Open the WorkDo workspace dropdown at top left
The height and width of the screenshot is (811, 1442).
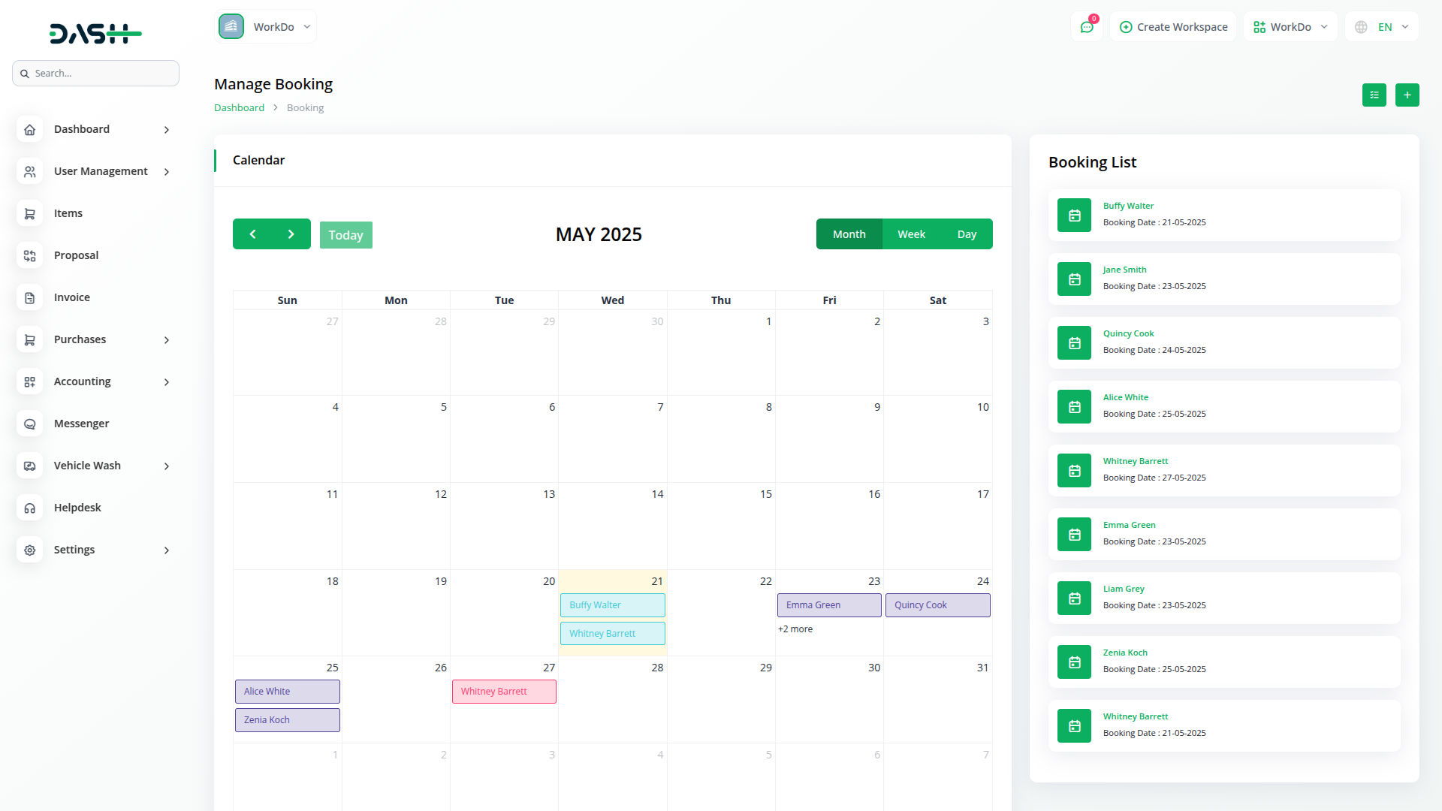click(x=266, y=27)
